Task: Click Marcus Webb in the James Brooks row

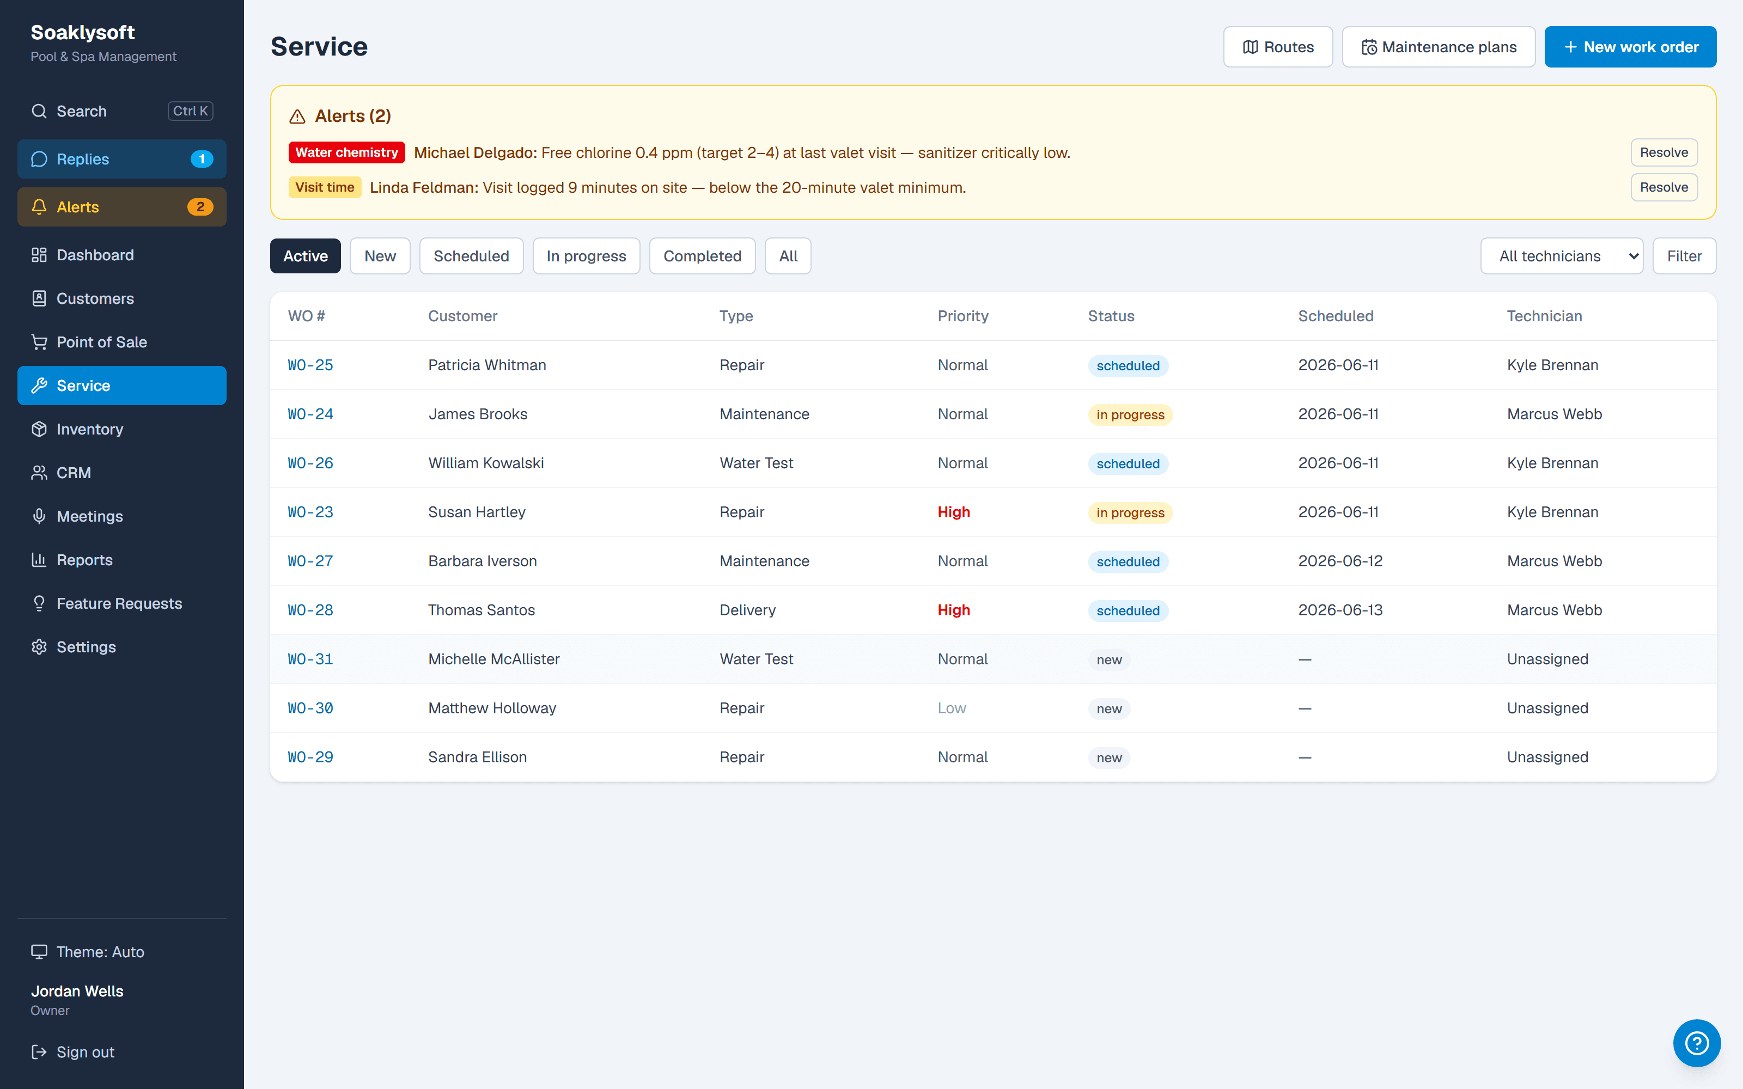Action: click(x=1555, y=414)
